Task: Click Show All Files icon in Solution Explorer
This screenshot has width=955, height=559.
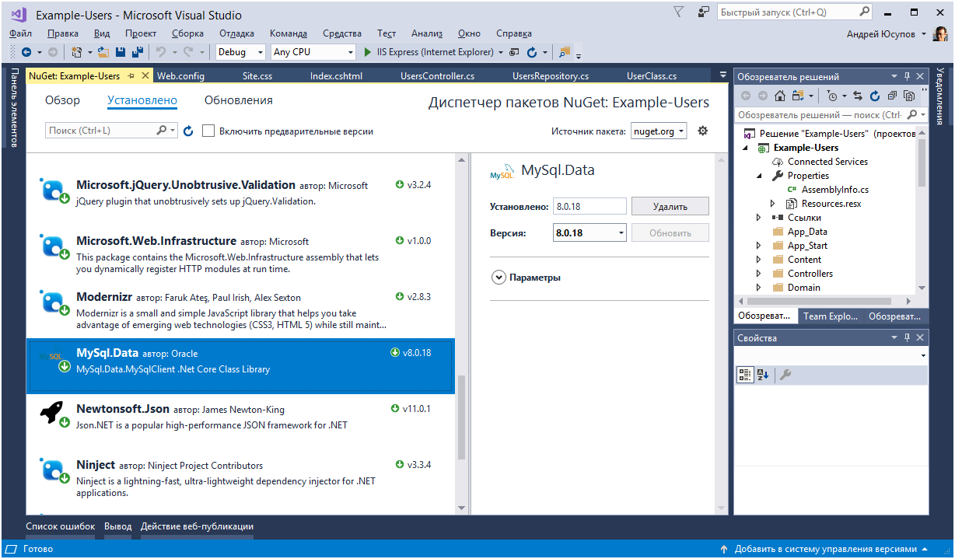Action: coord(909,96)
